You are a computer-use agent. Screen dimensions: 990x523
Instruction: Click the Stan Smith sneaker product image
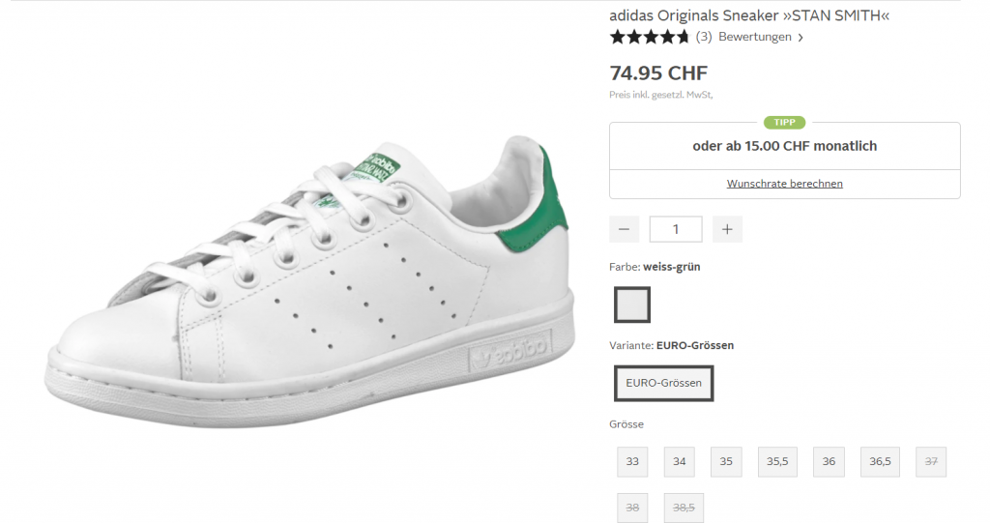[x=309, y=280]
